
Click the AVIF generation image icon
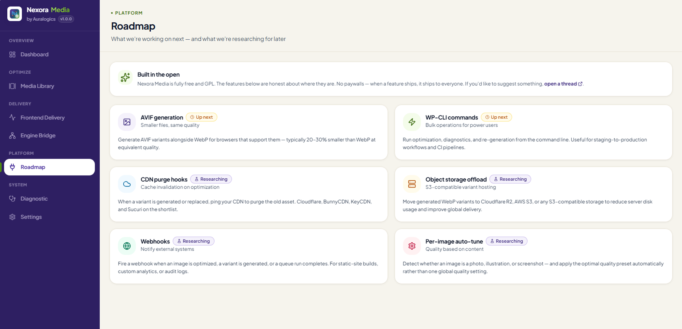(127, 122)
